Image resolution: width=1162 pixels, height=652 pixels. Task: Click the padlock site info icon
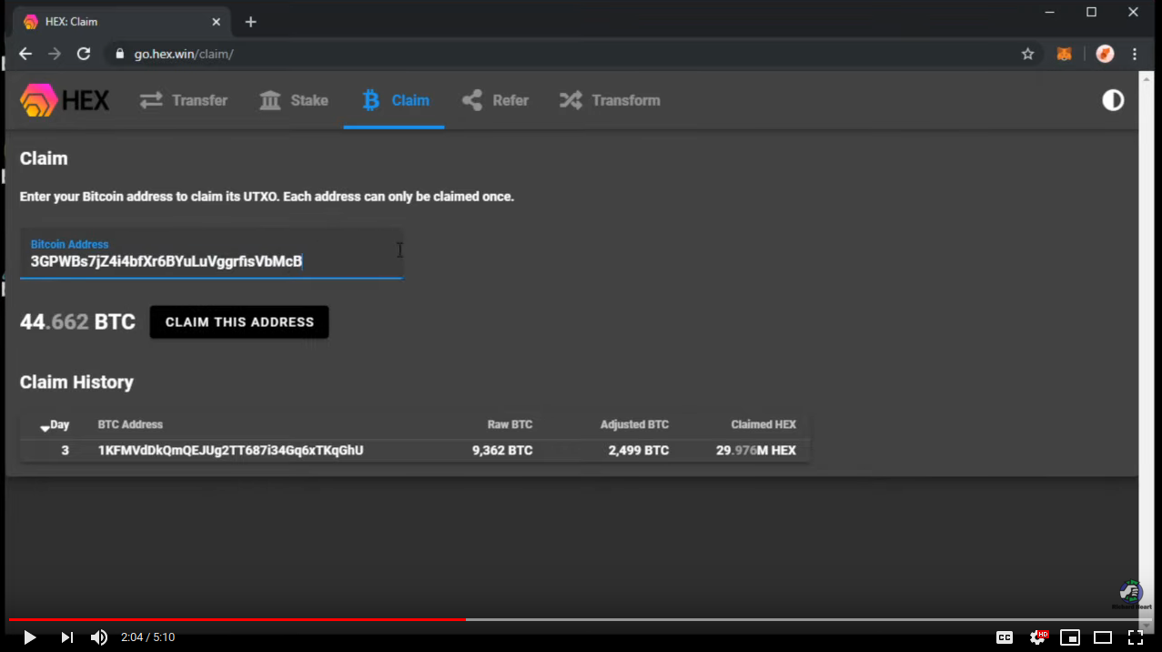pyautogui.click(x=119, y=54)
